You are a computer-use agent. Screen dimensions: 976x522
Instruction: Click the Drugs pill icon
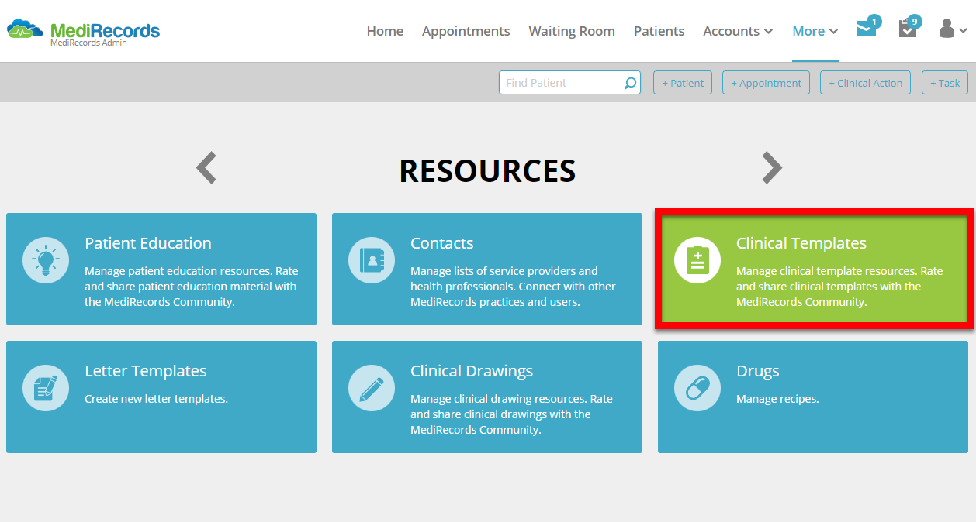(697, 388)
